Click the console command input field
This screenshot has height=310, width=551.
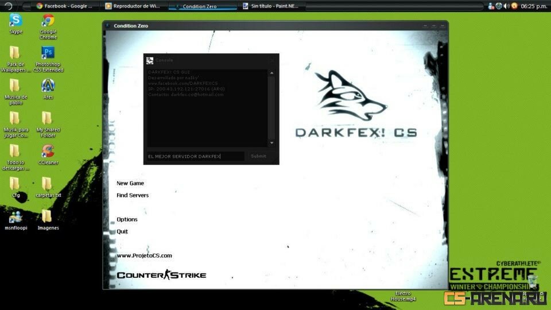point(195,156)
